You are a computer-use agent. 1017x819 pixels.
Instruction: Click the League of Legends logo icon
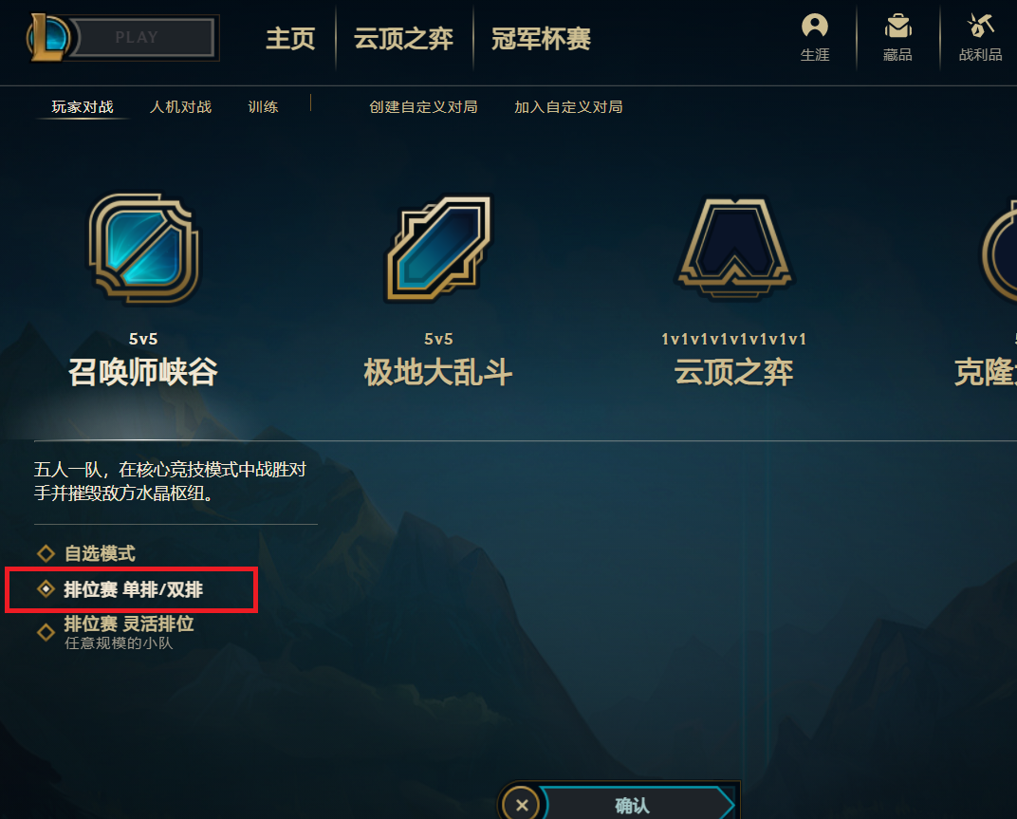coord(48,37)
